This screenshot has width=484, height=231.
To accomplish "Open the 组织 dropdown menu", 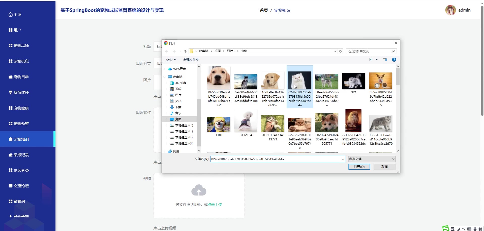I will [x=171, y=60].
